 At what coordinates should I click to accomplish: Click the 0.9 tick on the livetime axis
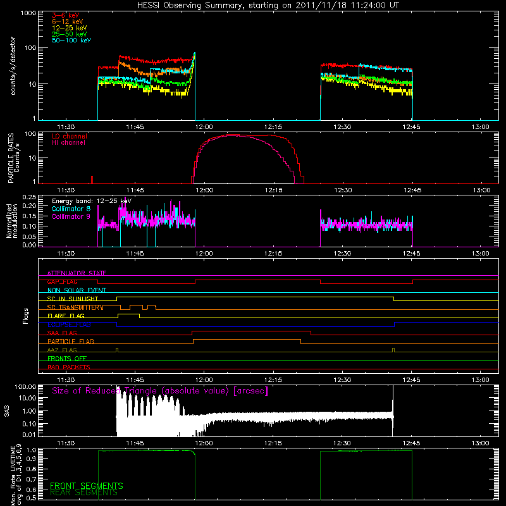pos(32,457)
